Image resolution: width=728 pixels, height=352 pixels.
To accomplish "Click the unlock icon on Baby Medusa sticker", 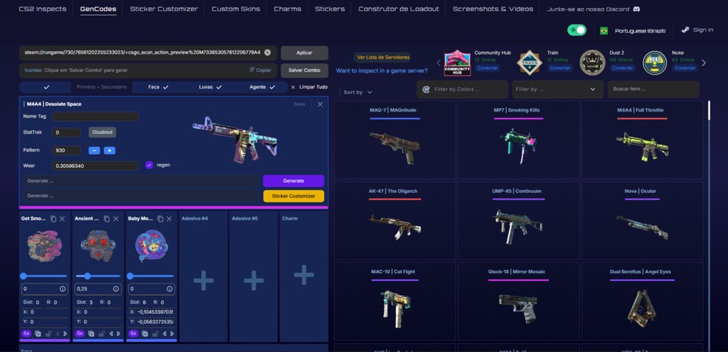I will click(154, 334).
